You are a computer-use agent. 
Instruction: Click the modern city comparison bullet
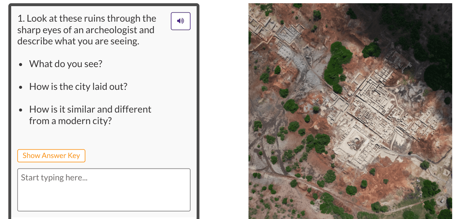(x=90, y=114)
